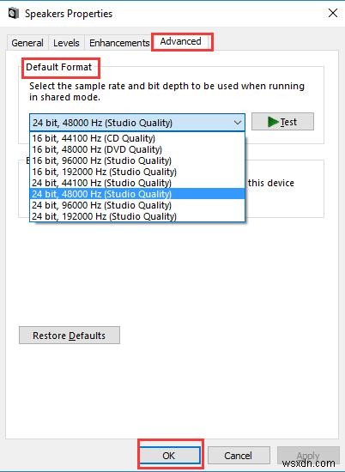Screen dimensions: 345x472
Task: Close the Speakers Properties dialog
Action: pyautogui.click(x=333, y=13)
